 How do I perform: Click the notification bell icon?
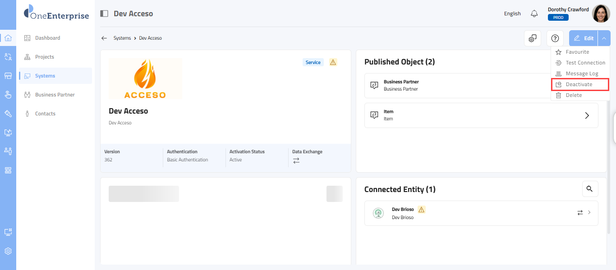(534, 14)
